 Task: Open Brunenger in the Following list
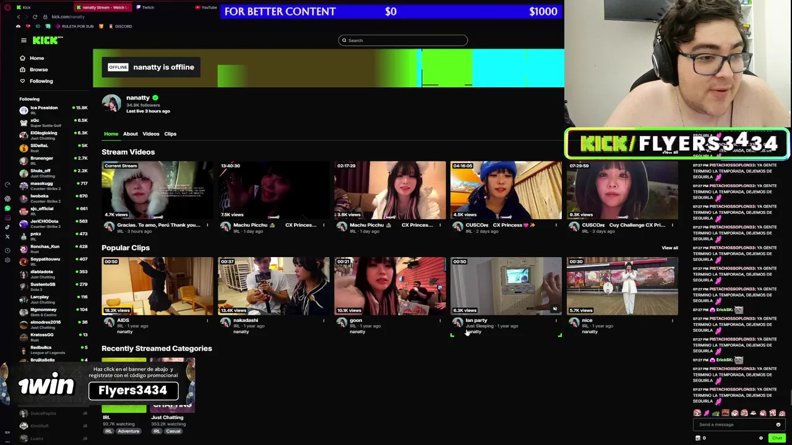(54, 161)
